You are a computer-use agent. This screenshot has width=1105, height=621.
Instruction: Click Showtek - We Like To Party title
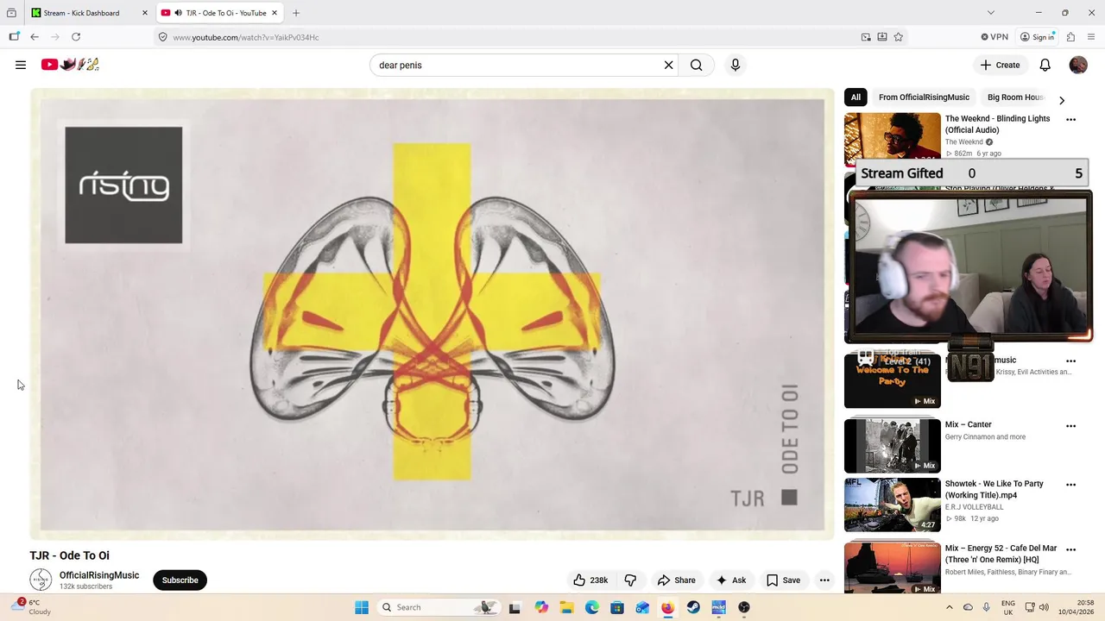(994, 490)
